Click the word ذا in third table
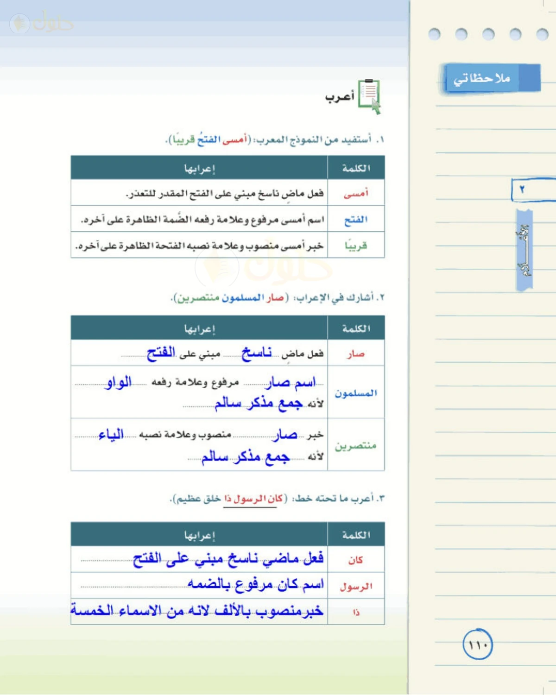 tap(356, 613)
